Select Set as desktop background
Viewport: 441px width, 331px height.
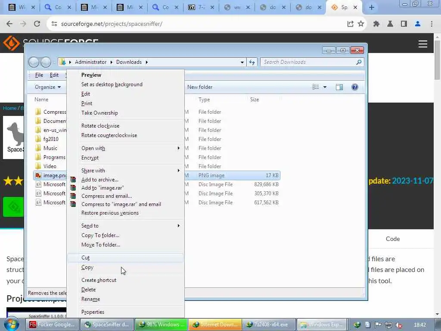click(125, 84)
